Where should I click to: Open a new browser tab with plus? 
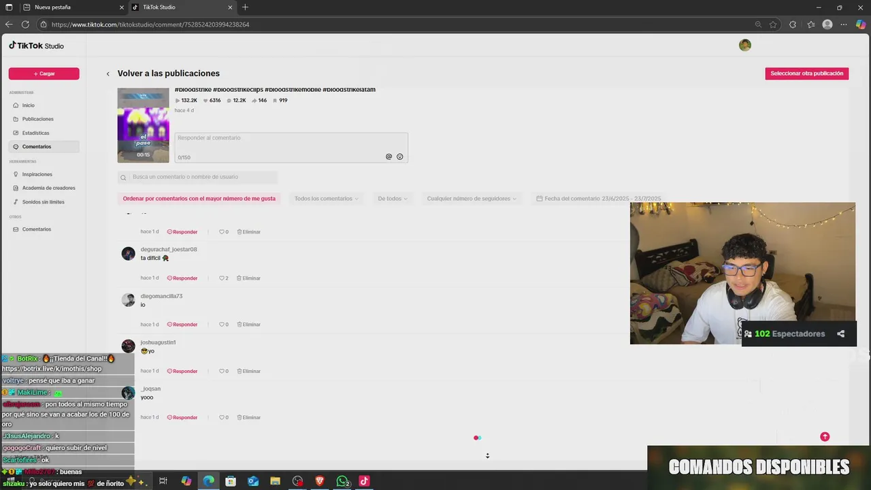(245, 7)
